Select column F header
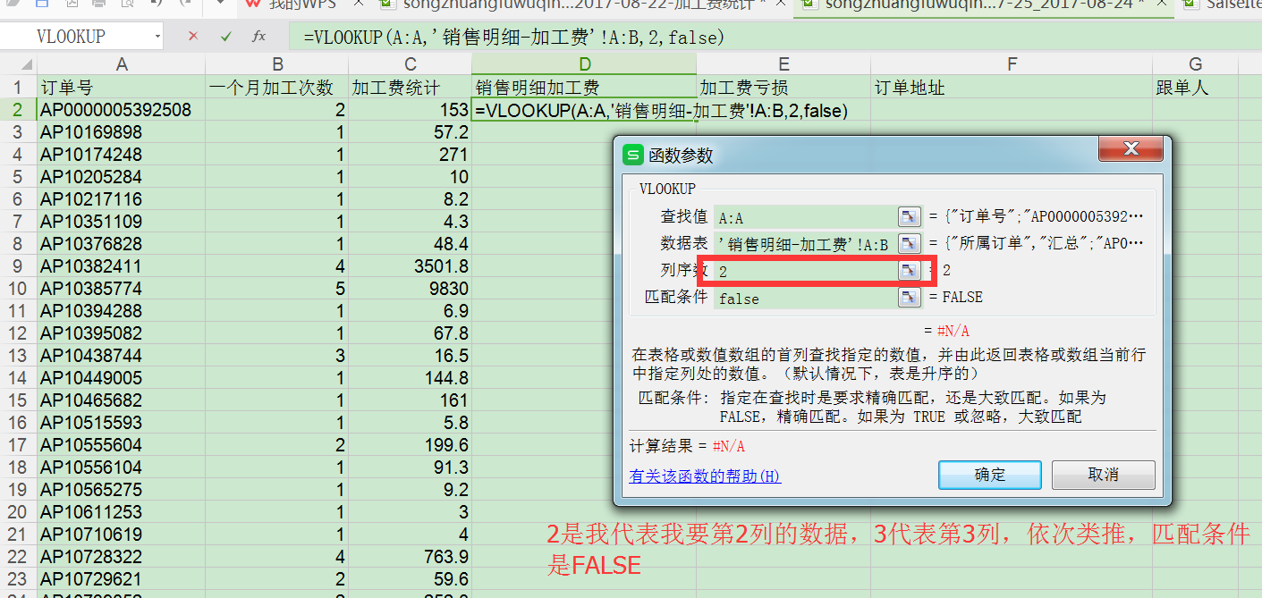This screenshot has height=598, width=1262. tap(1012, 64)
